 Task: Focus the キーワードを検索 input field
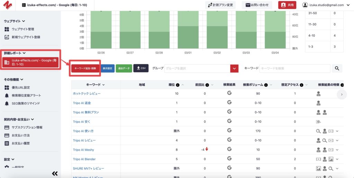295,68
